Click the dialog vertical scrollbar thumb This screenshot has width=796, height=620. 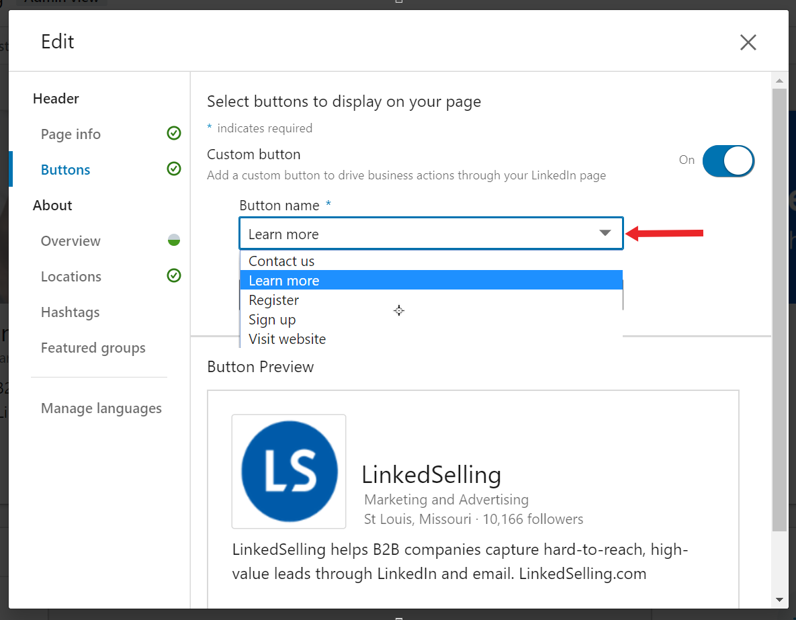coord(779,310)
